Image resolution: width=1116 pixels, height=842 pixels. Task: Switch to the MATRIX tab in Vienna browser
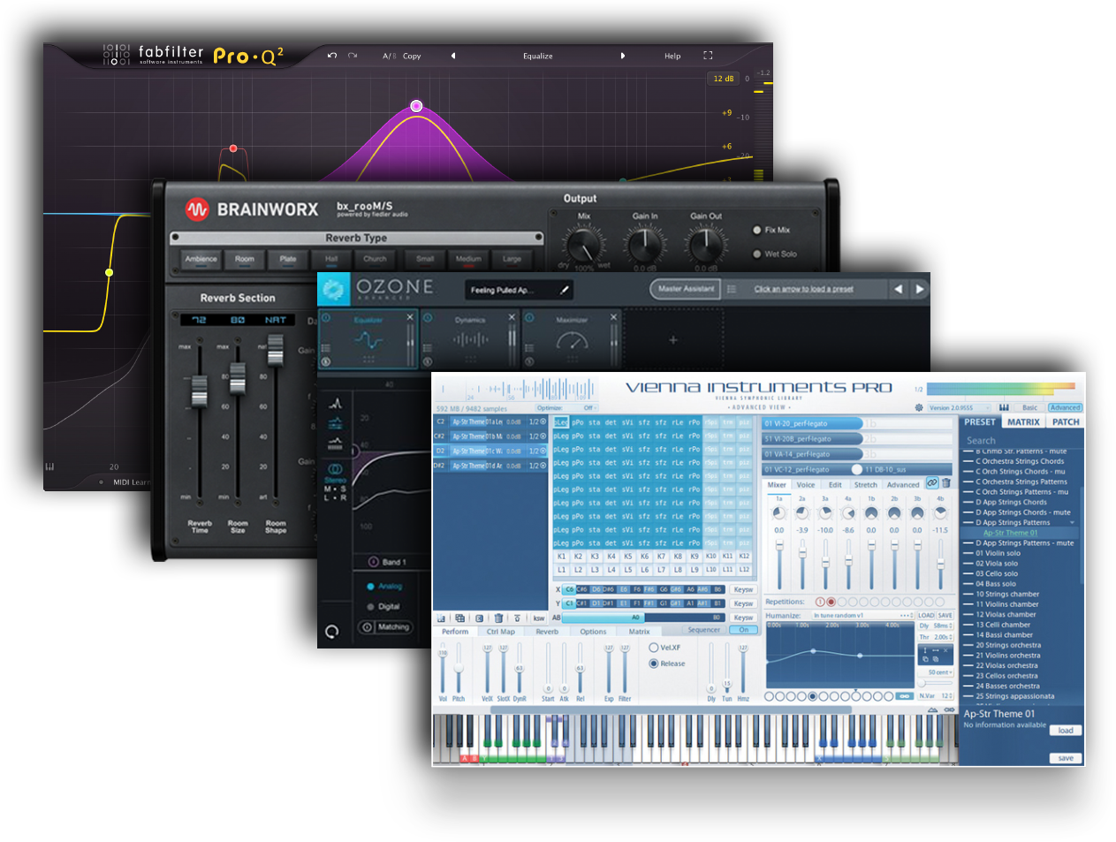coord(1023,422)
